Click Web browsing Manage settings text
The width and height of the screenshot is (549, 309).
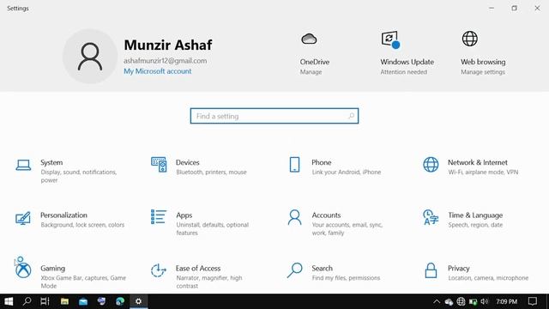coord(483,72)
